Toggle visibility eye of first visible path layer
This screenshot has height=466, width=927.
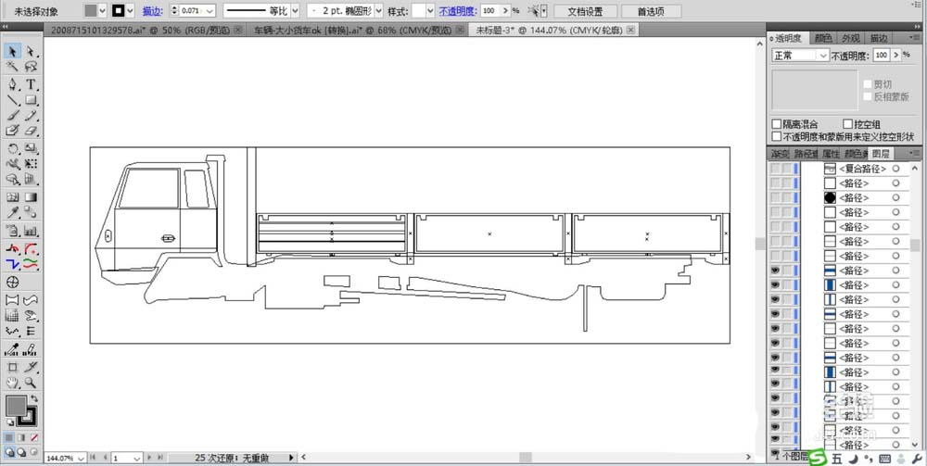pyautogui.click(x=775, y=271)
